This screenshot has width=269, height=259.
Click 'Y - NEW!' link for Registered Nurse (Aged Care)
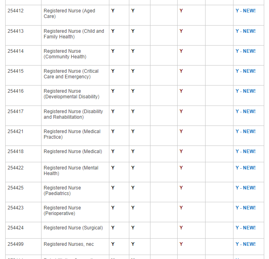[245, 11]
